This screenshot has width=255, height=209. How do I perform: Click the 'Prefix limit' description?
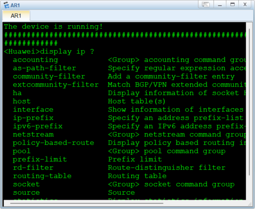(135, 159)
